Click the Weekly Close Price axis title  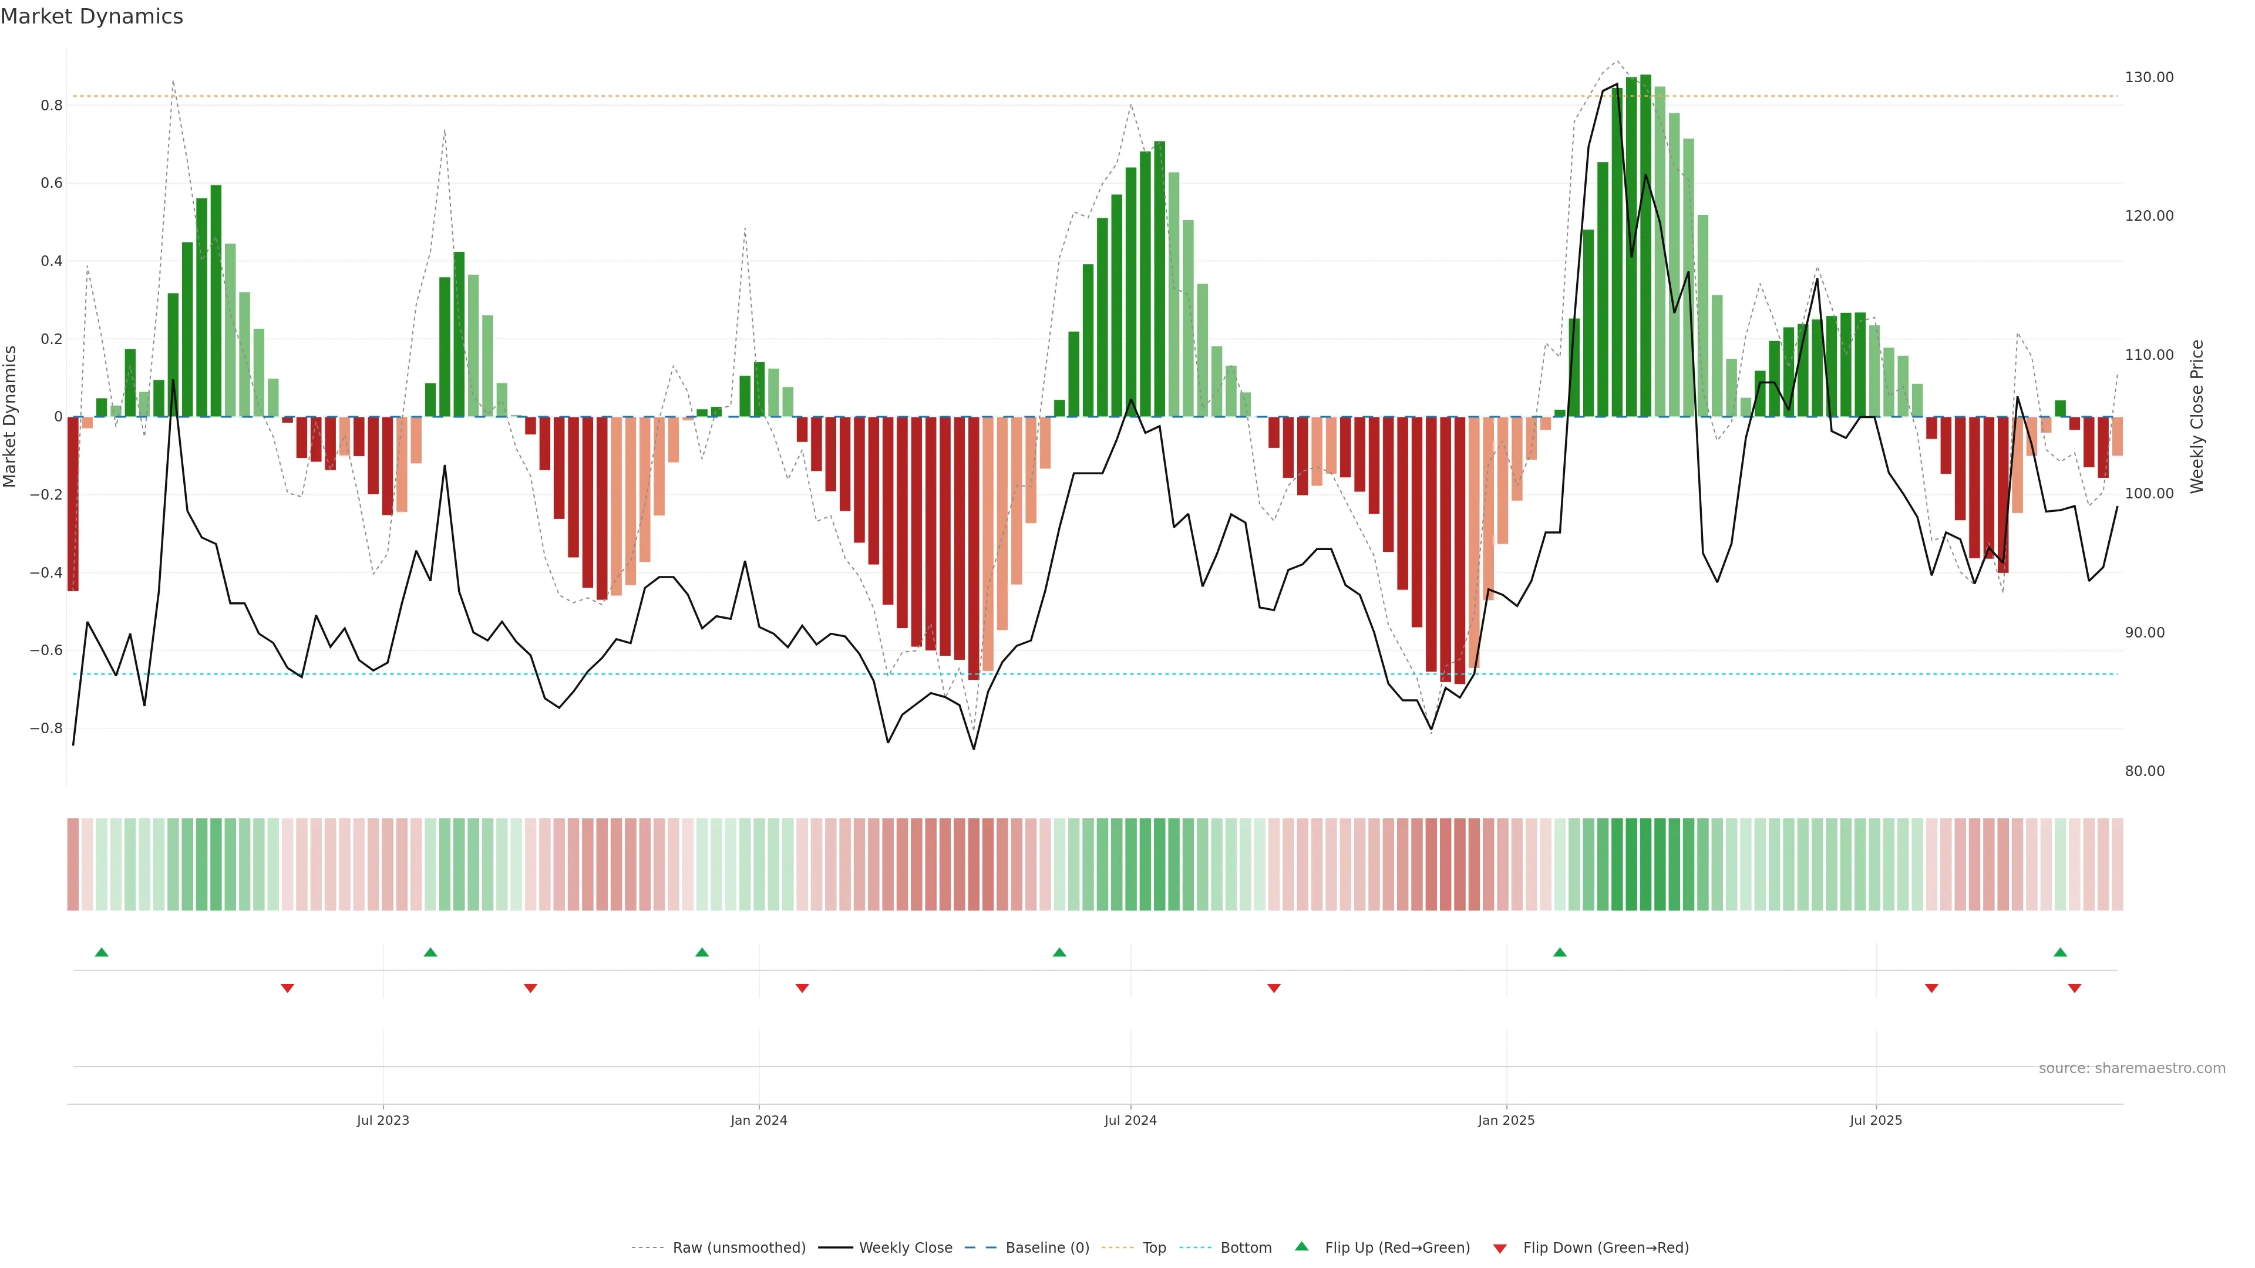2197,417
